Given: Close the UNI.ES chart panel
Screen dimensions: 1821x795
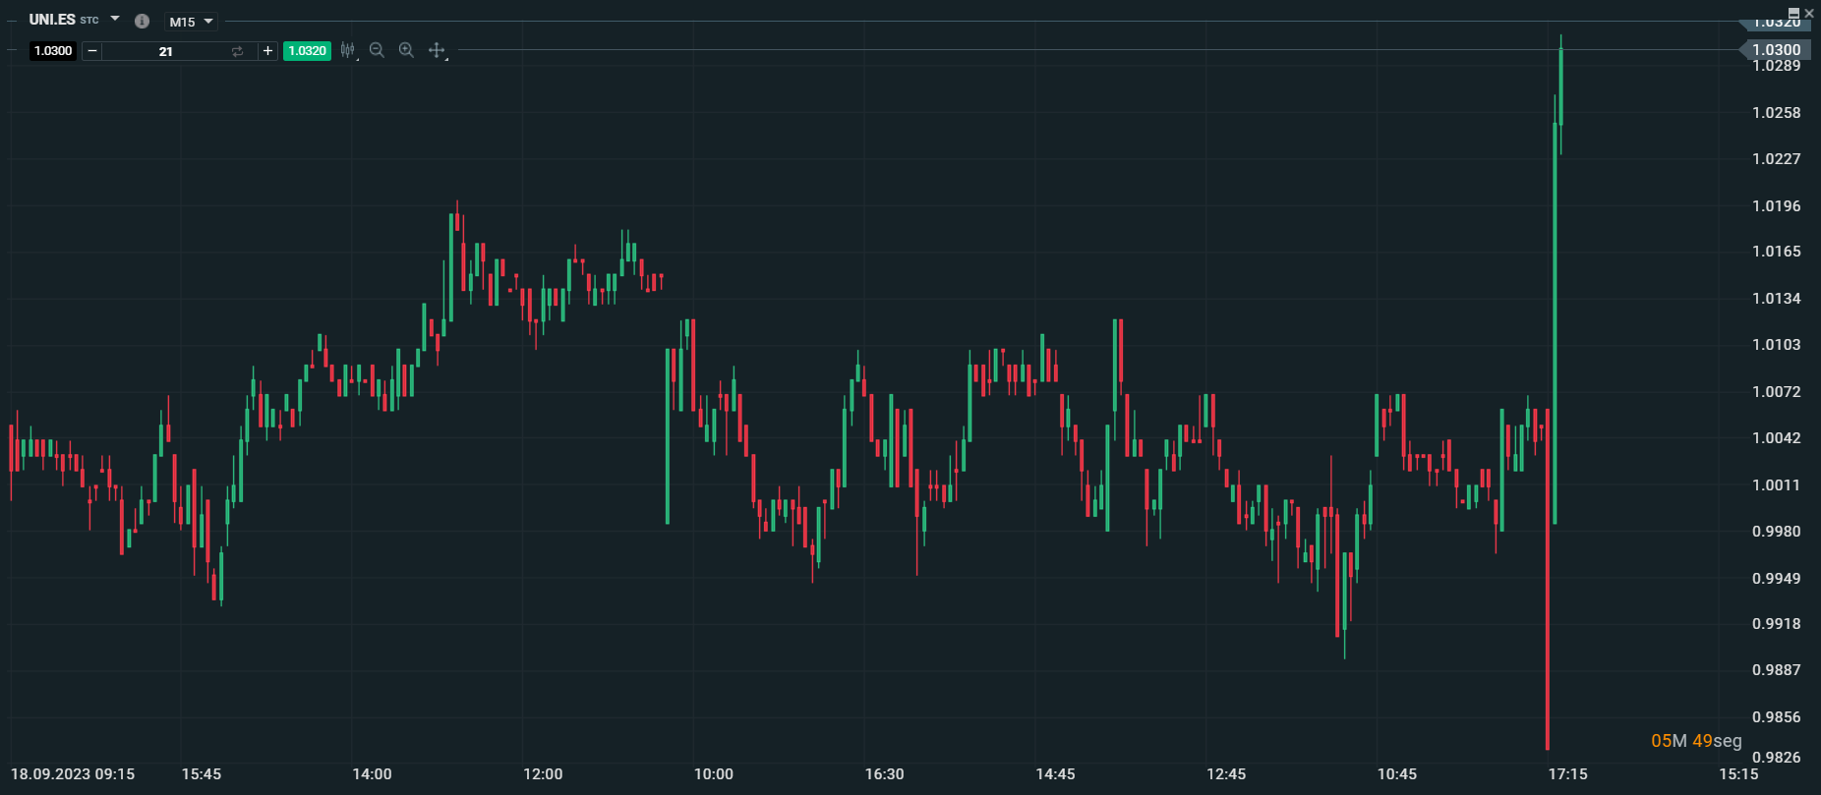Looking at the screenshot, I should tap(1809, 13).
